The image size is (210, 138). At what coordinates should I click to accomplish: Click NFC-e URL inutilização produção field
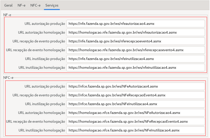[x=136, y=104]
